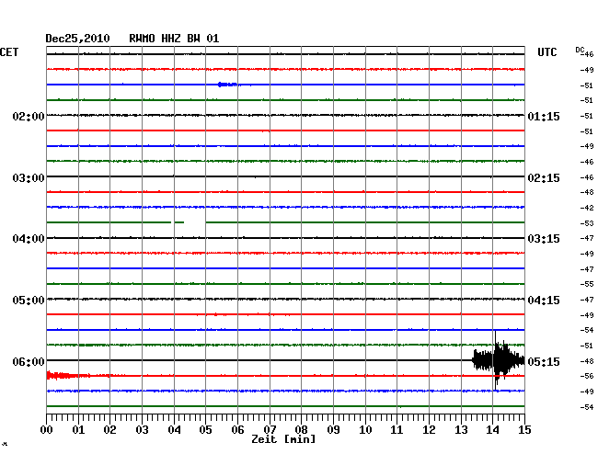Click the 03:15 UTC time label

[x=544, y=239]
